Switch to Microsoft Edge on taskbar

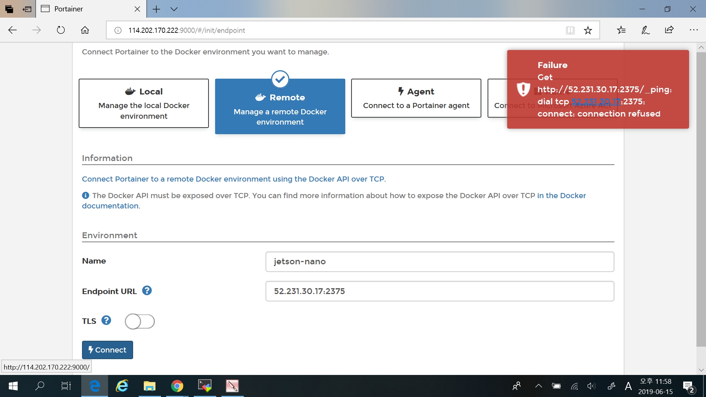[95, 386]
